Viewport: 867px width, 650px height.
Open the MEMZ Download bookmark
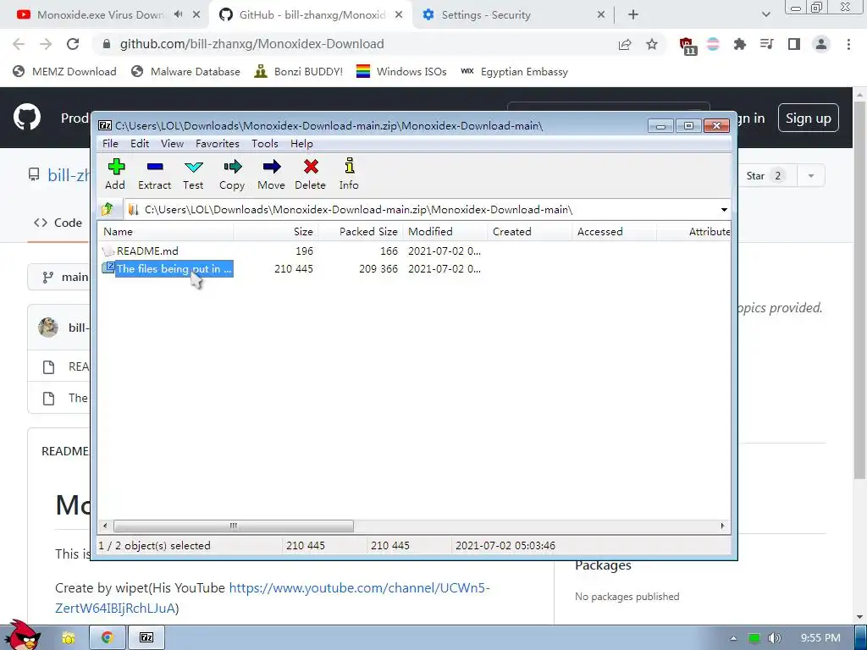64,72
